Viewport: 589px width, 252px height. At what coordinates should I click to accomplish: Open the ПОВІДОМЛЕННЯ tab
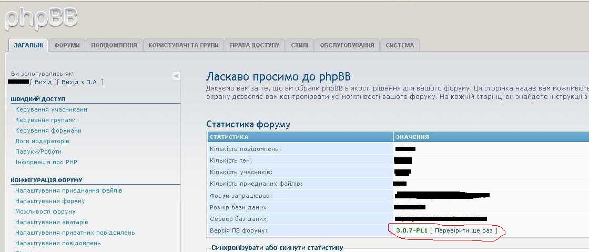pyautogui.click(x=114, y=45)
